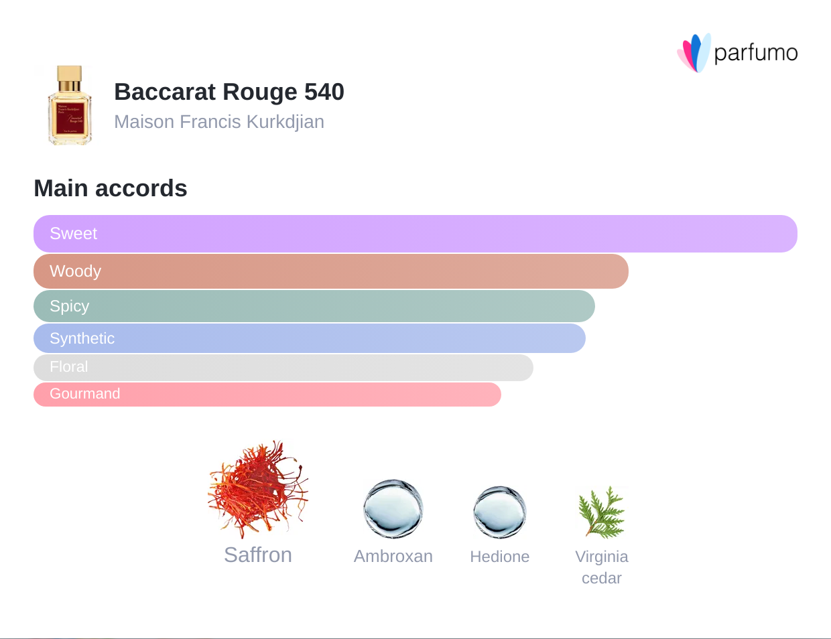Click the Virginia cedar leaf icon
This screenshot has height=639, width=831.
point(602,513)
